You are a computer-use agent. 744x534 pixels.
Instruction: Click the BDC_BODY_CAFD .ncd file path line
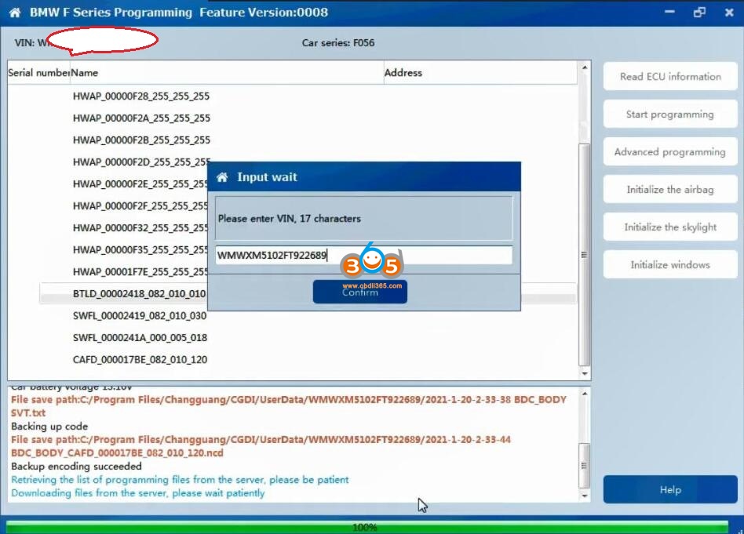click(261, 446)
